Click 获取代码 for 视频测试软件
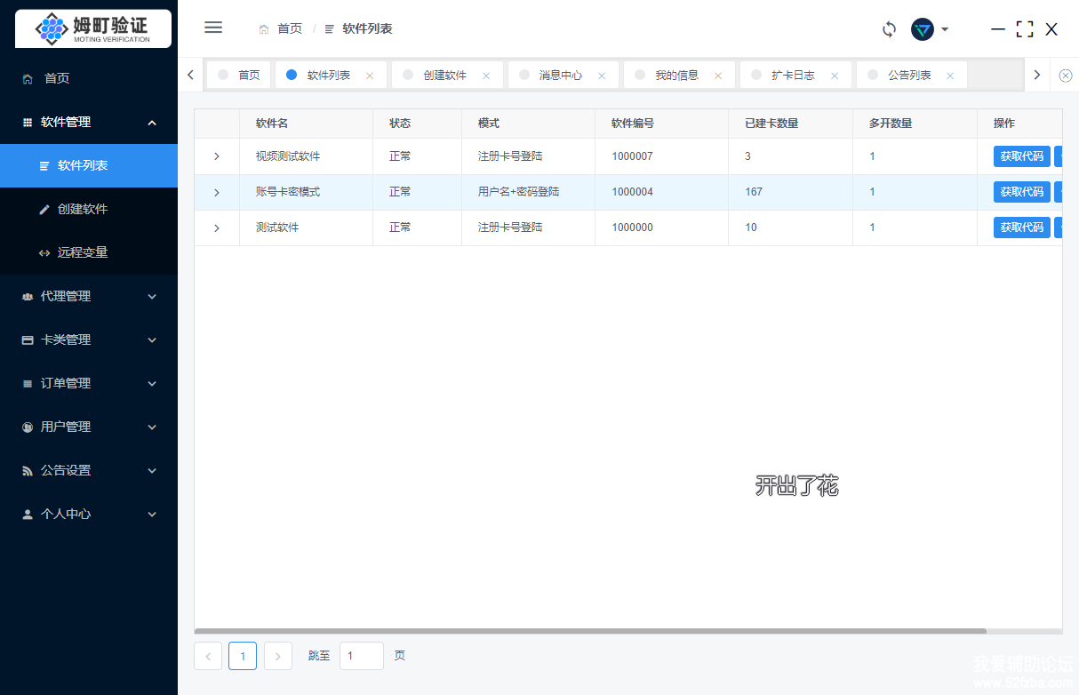This screenshot has width=1079, height=695. click(x=1021, y=156)
